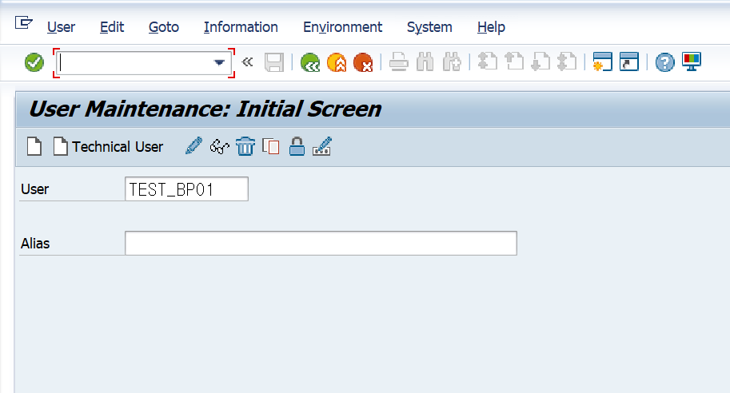
Task: Open the Edit menu
Action: pos(112,27)
